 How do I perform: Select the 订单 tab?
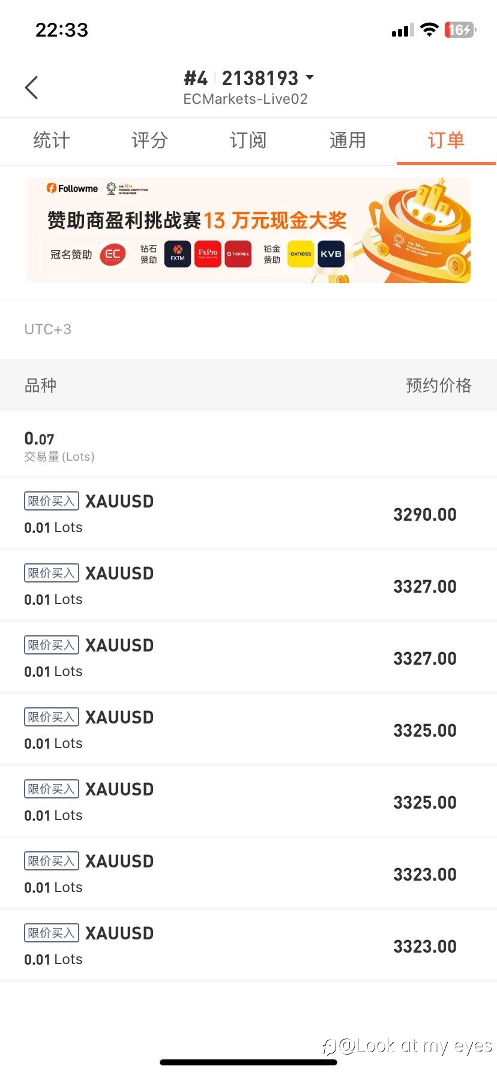[446, 140]
